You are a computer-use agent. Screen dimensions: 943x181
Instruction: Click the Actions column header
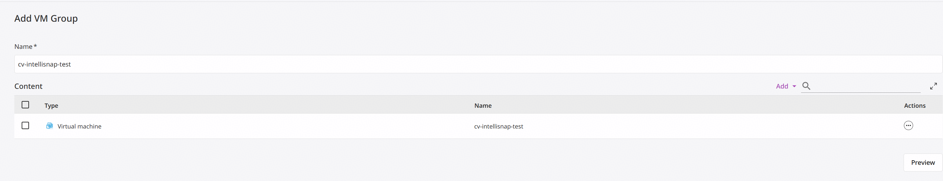coord(914,105)
